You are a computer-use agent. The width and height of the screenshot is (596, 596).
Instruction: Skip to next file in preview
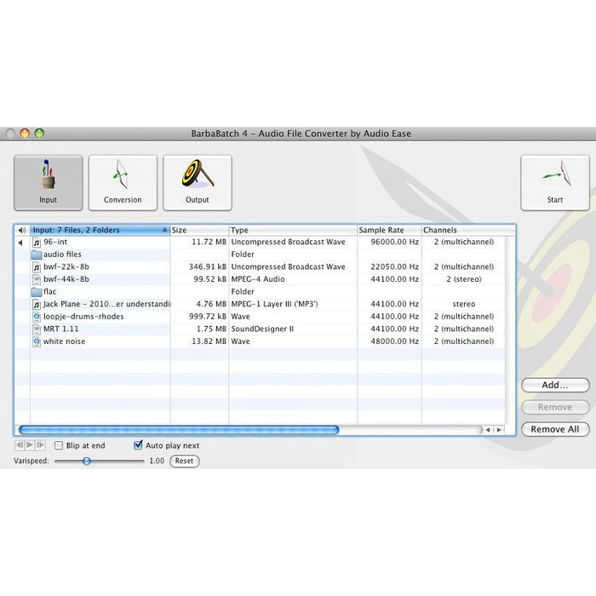tap(40, 445)
